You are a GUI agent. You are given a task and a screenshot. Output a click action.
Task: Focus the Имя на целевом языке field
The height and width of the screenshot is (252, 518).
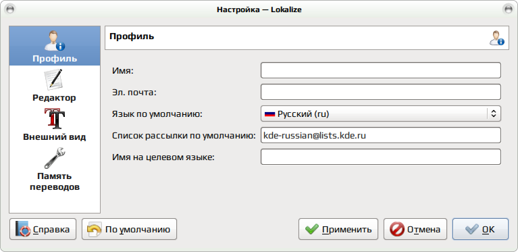[381, 157]
